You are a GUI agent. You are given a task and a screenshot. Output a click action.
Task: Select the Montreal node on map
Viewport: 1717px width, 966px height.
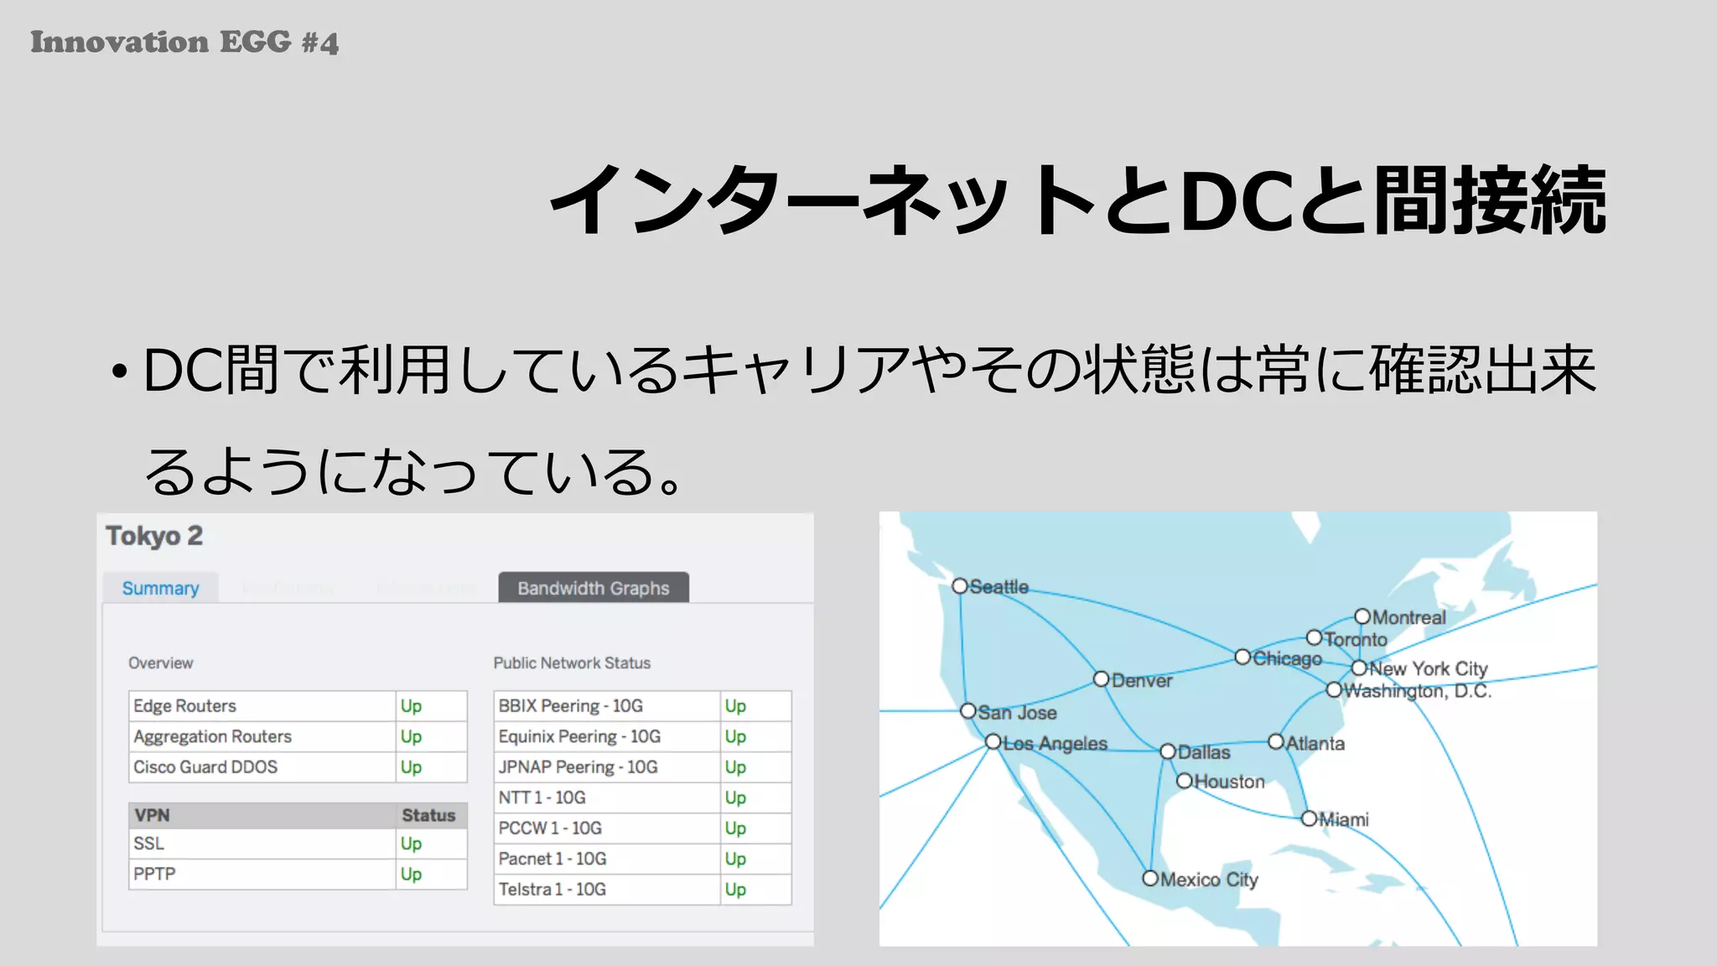[1362, 617]
